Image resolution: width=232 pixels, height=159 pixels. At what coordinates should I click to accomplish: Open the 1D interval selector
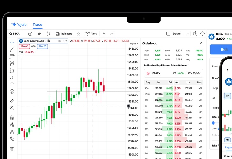pos(39,34)
